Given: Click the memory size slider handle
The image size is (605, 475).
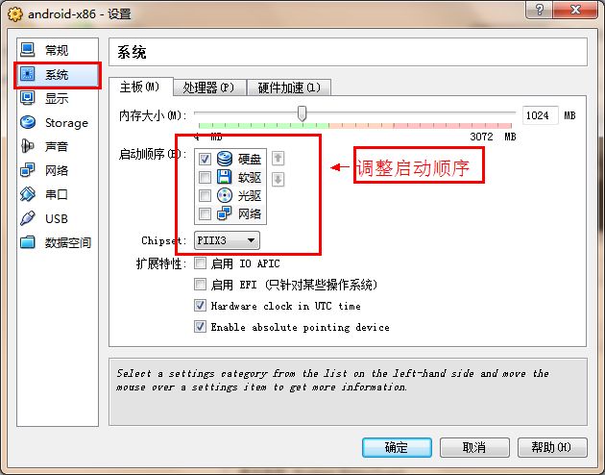Looking at the screenshot, I should (x=302, y=113).
